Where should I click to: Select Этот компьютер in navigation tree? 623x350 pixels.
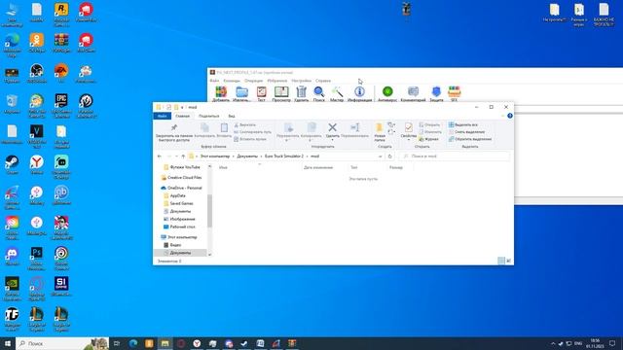pyautogui.click(x=179, y=237)
